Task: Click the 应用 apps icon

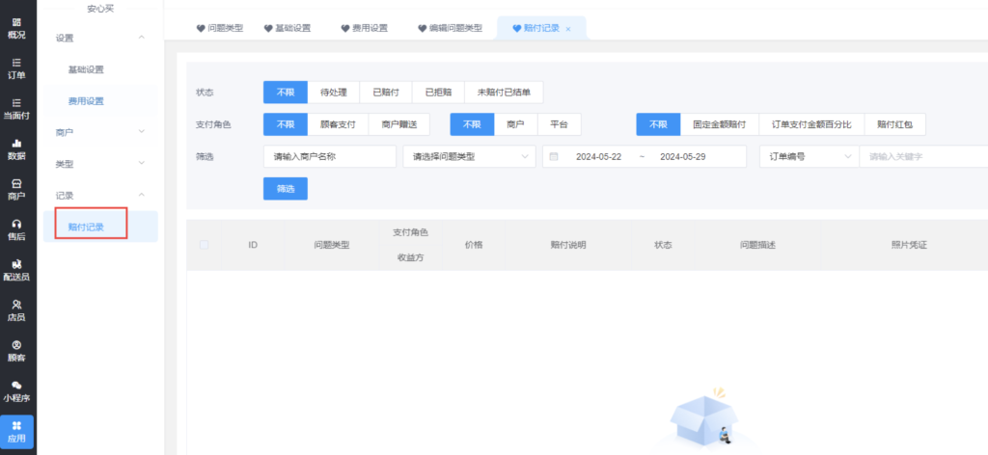Action: click(17, 431)
